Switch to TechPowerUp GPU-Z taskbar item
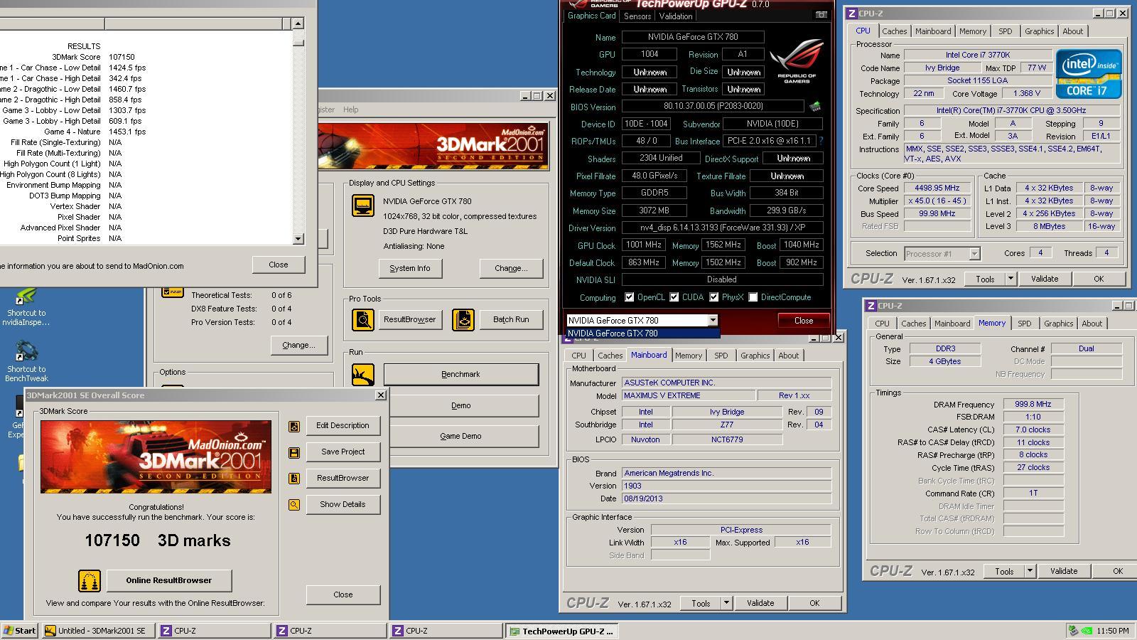Viewport: 1137px width, 640px height. pyautogui.click(x=561, y=631)
